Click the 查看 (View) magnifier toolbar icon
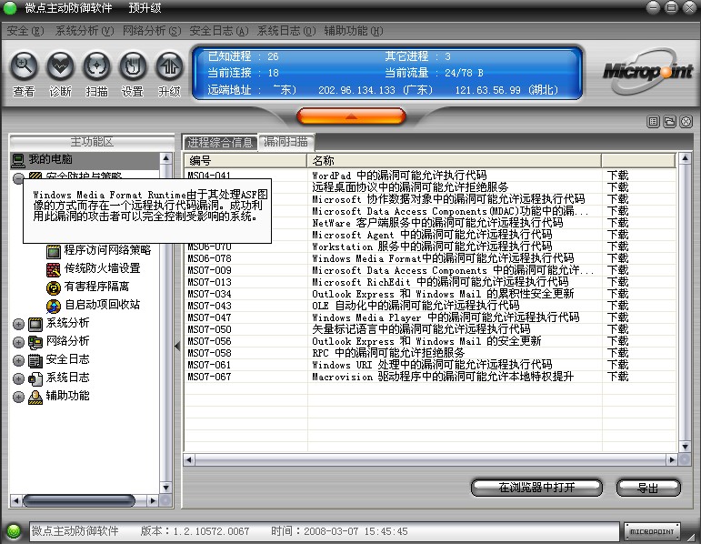The image size is (701, 544). click(x=24, y=66)
